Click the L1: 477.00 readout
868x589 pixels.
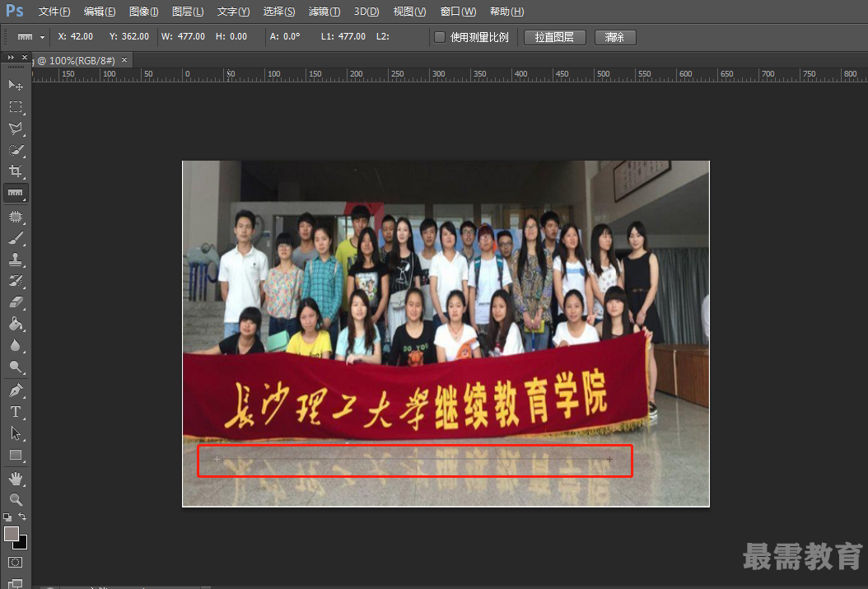tap(343, 36)
